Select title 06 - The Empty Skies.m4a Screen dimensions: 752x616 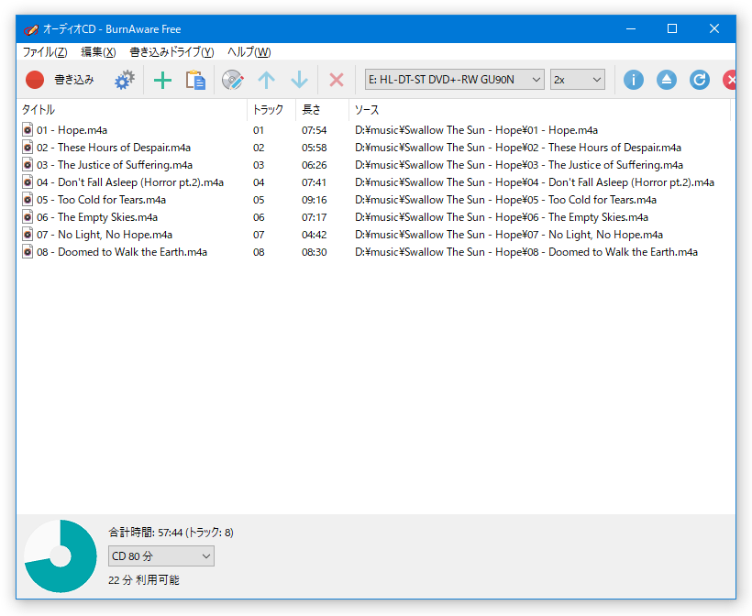pos(97,217)
